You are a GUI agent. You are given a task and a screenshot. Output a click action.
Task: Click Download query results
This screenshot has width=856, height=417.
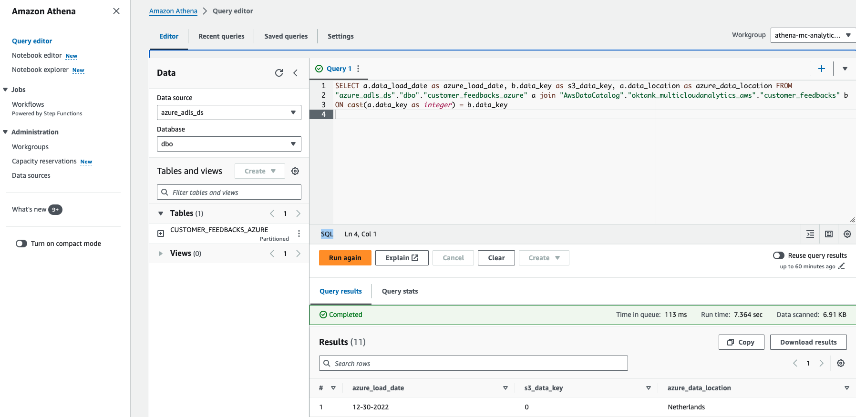(808, 342)
